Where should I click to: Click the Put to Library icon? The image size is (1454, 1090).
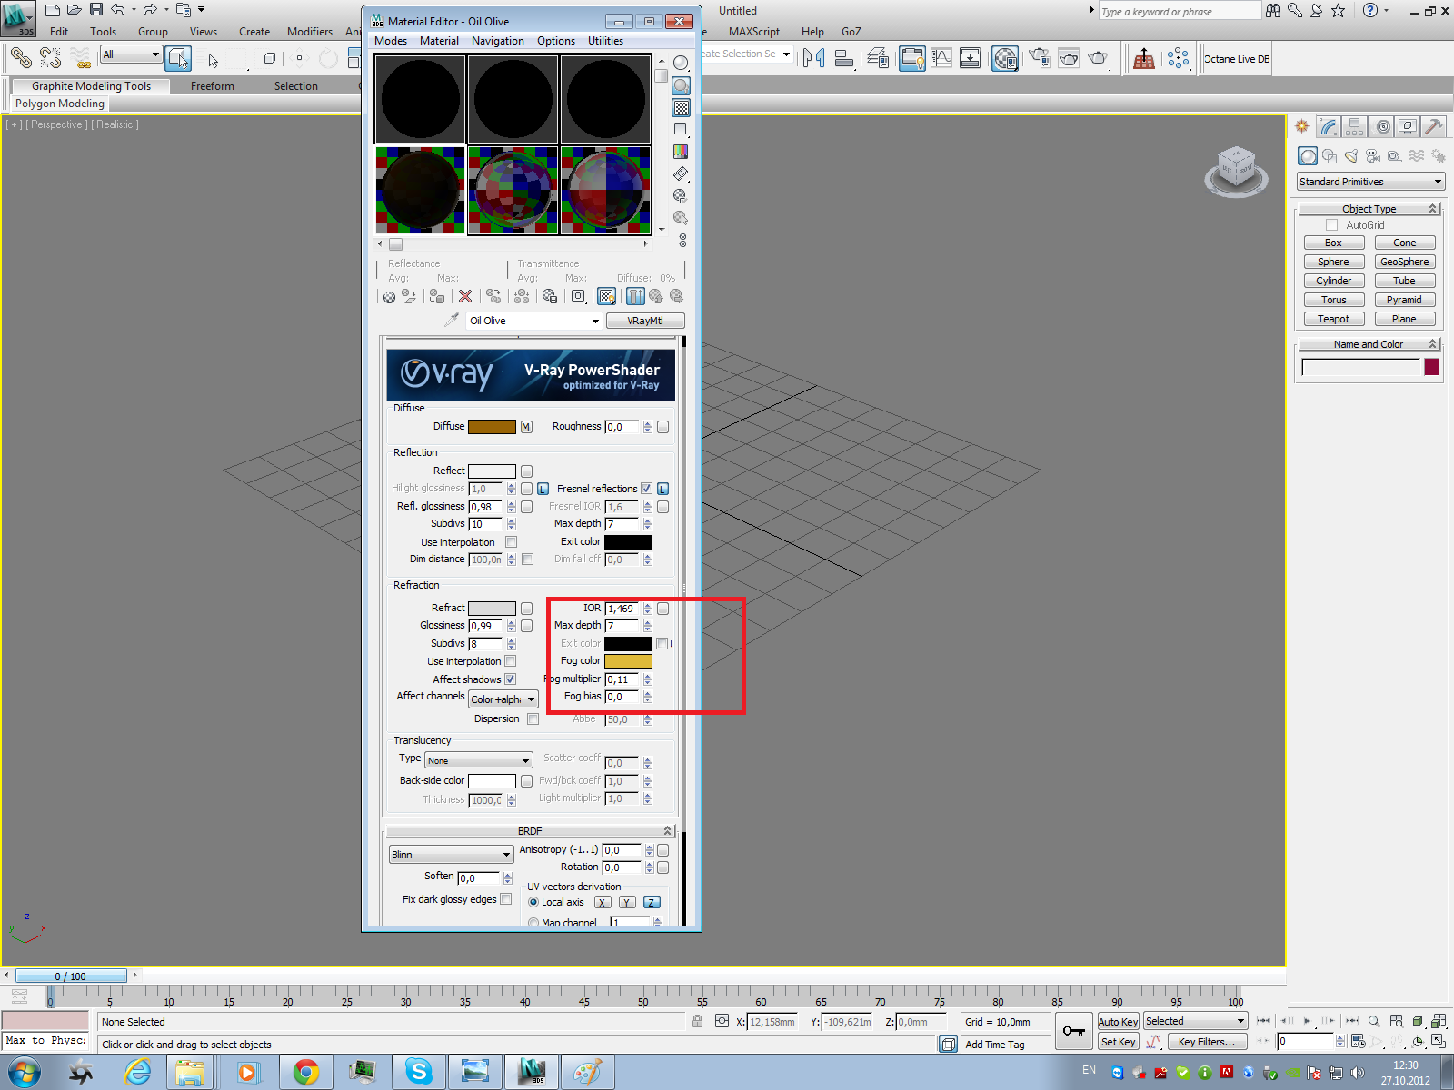coord(550,296)
